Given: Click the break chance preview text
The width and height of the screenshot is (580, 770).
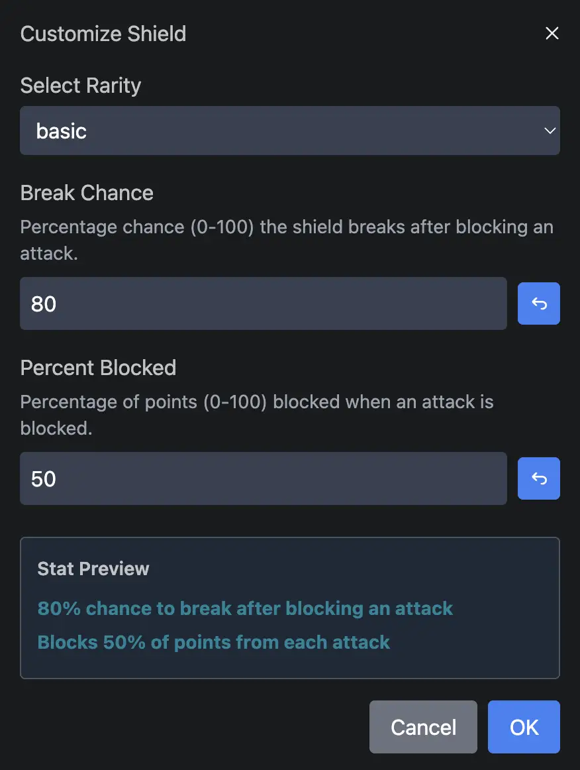Looking at the screenshot, I should click(x=245, y=608).
